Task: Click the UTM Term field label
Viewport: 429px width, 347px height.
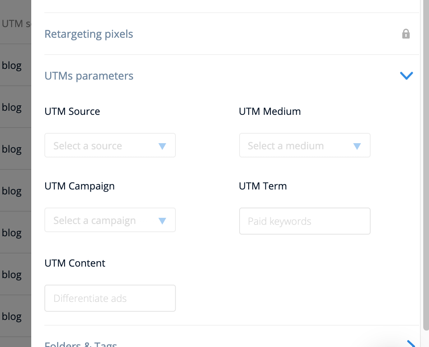Action: (x=263, y=186)
